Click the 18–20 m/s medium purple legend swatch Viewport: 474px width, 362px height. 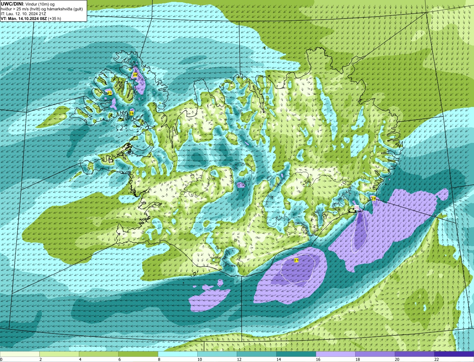coord(375,354)
